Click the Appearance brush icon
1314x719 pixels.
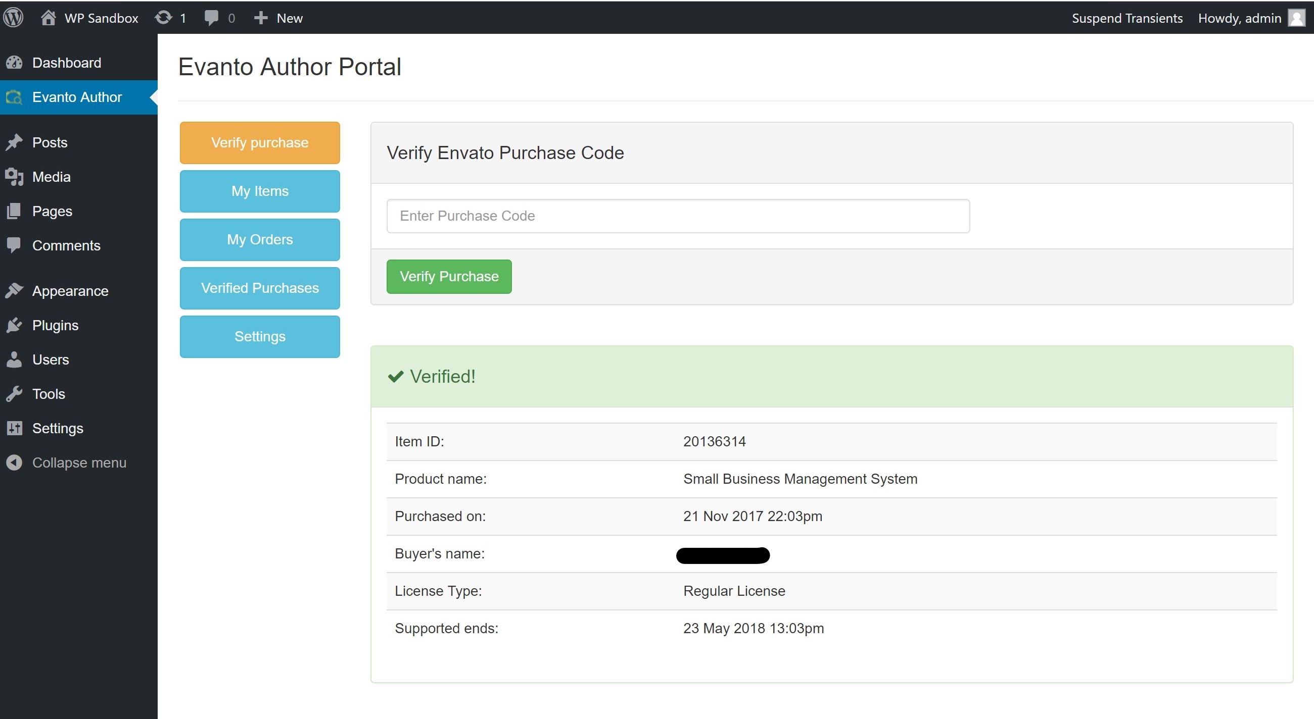tap(14, 290)
